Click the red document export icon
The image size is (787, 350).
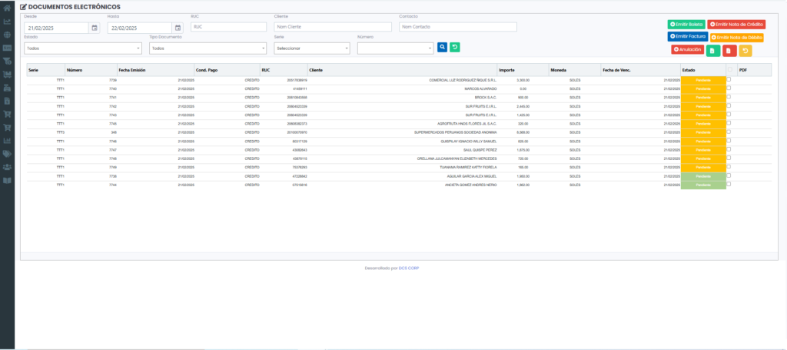click(729, 51)
